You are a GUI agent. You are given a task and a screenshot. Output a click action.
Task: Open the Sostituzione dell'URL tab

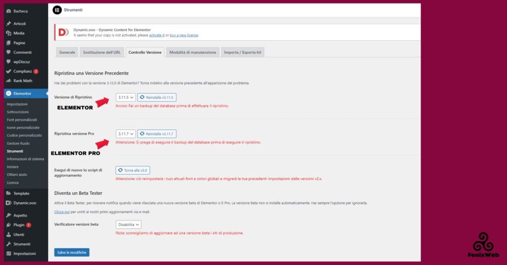(x=101, y=52)
